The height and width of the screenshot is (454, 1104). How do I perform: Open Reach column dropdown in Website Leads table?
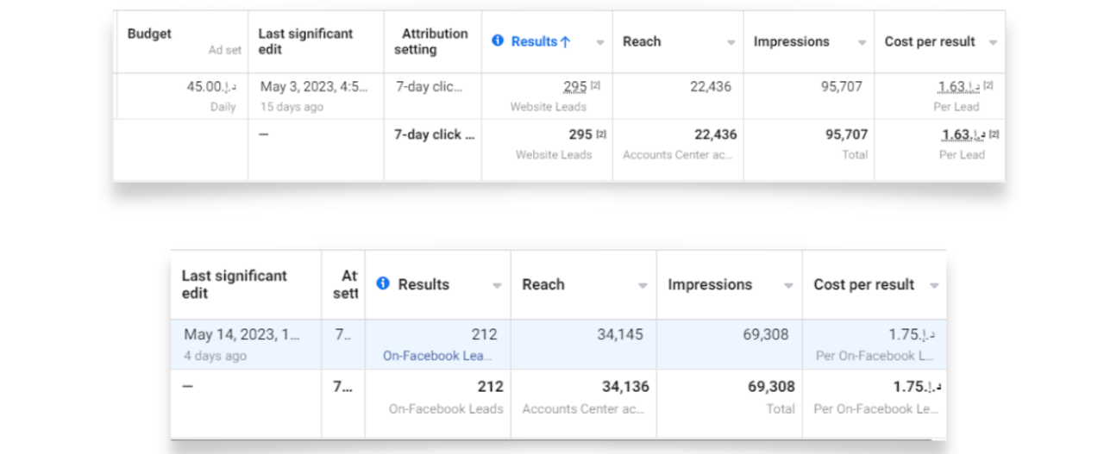pos(731,42)
